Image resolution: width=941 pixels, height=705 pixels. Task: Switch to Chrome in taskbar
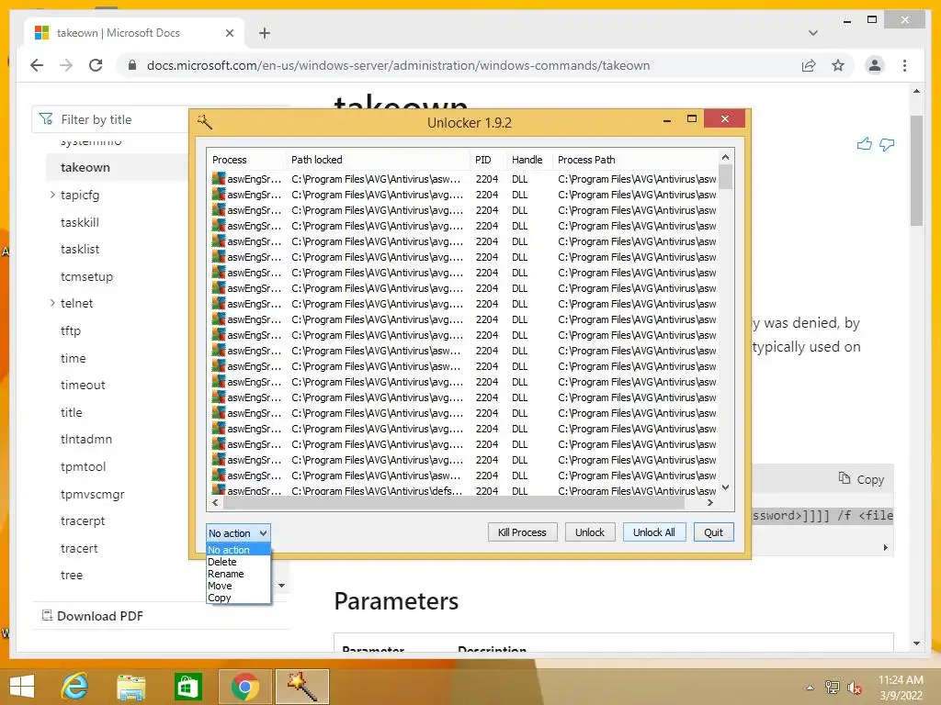pos(244,687)
